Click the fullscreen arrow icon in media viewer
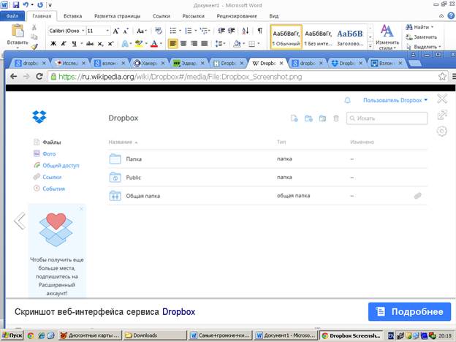This screenshot has height=342, width=456. point(442,115)
